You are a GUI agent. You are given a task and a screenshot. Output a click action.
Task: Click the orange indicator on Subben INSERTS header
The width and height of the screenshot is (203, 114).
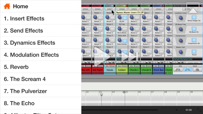tap(127, 6)
